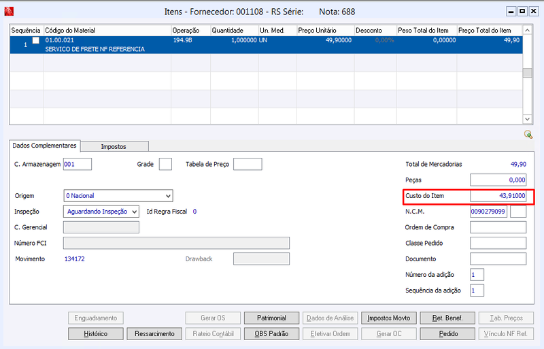Maximize the Itens window
Viewport: 544px width, 349px height.
click(522, 12)
